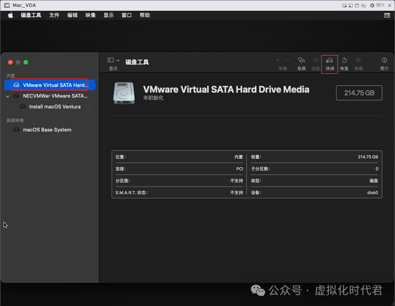
Task: Click the Mount (装载) toolbar icon
Action: [x=358, y=60]
